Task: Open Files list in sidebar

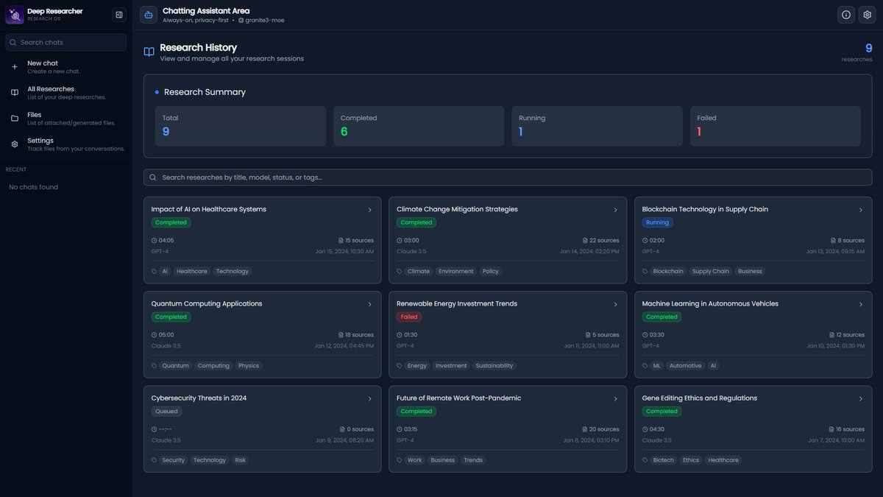Action: click(x=66, y=119)
